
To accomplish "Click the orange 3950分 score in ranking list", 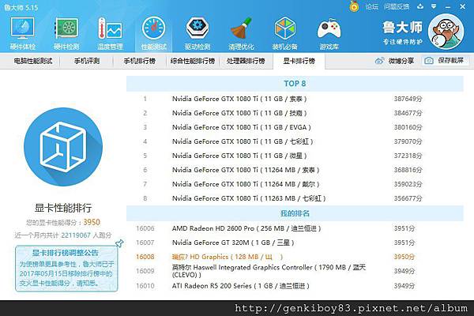I will pos(404,257).
